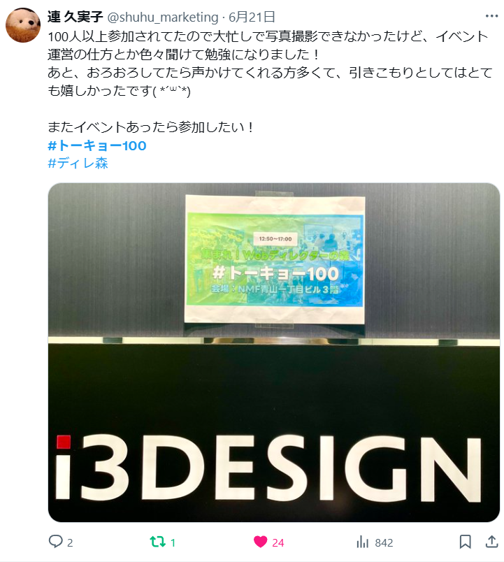Image resolution: width=504 pixels, height=562 pixels.
Task: Click the repost count number 1
Action: [173, 542]
